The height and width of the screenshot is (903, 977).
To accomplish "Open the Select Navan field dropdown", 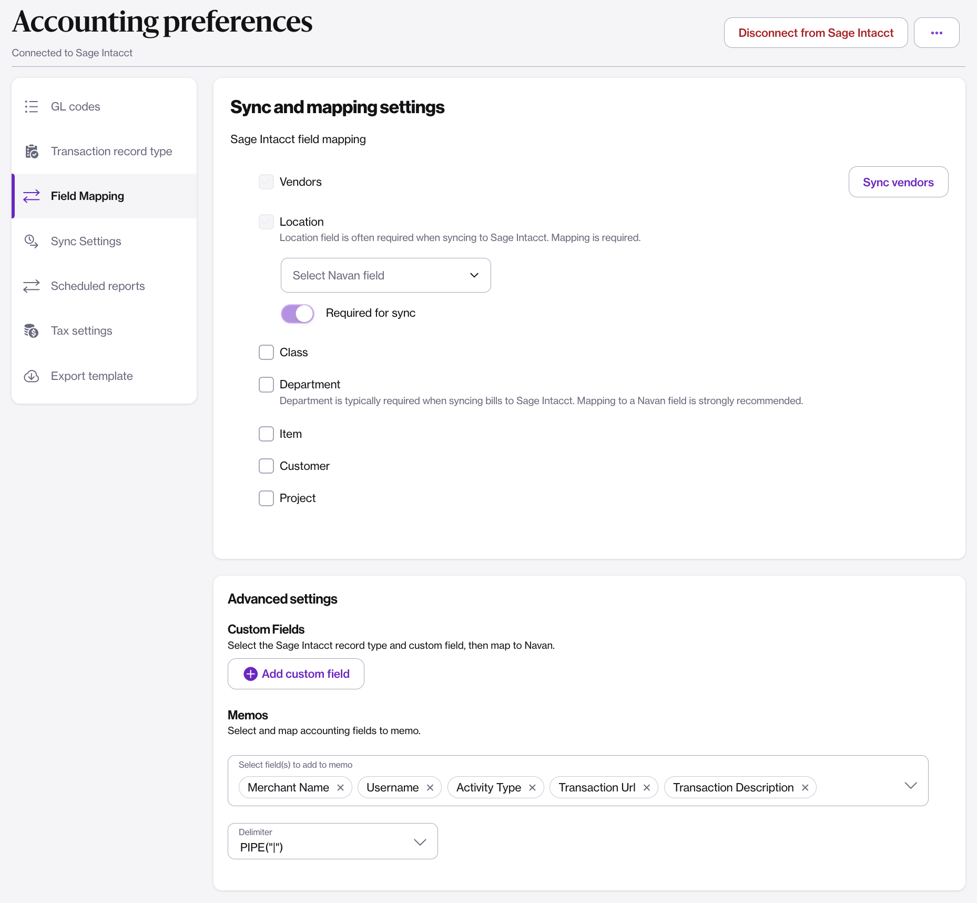I will 385,275.
